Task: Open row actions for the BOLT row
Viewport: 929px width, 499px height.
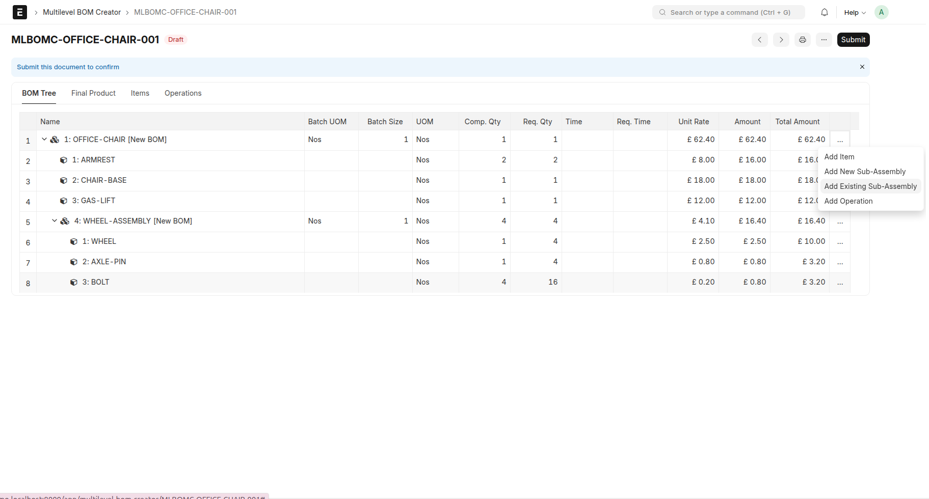Action: [x=840, y=283]
